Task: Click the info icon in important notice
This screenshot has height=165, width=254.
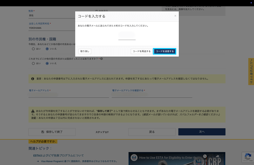Action: point(33,79)
